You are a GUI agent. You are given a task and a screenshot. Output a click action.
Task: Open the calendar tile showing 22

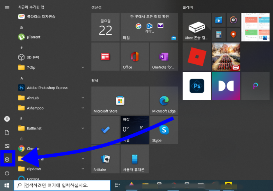coord(105,27)
